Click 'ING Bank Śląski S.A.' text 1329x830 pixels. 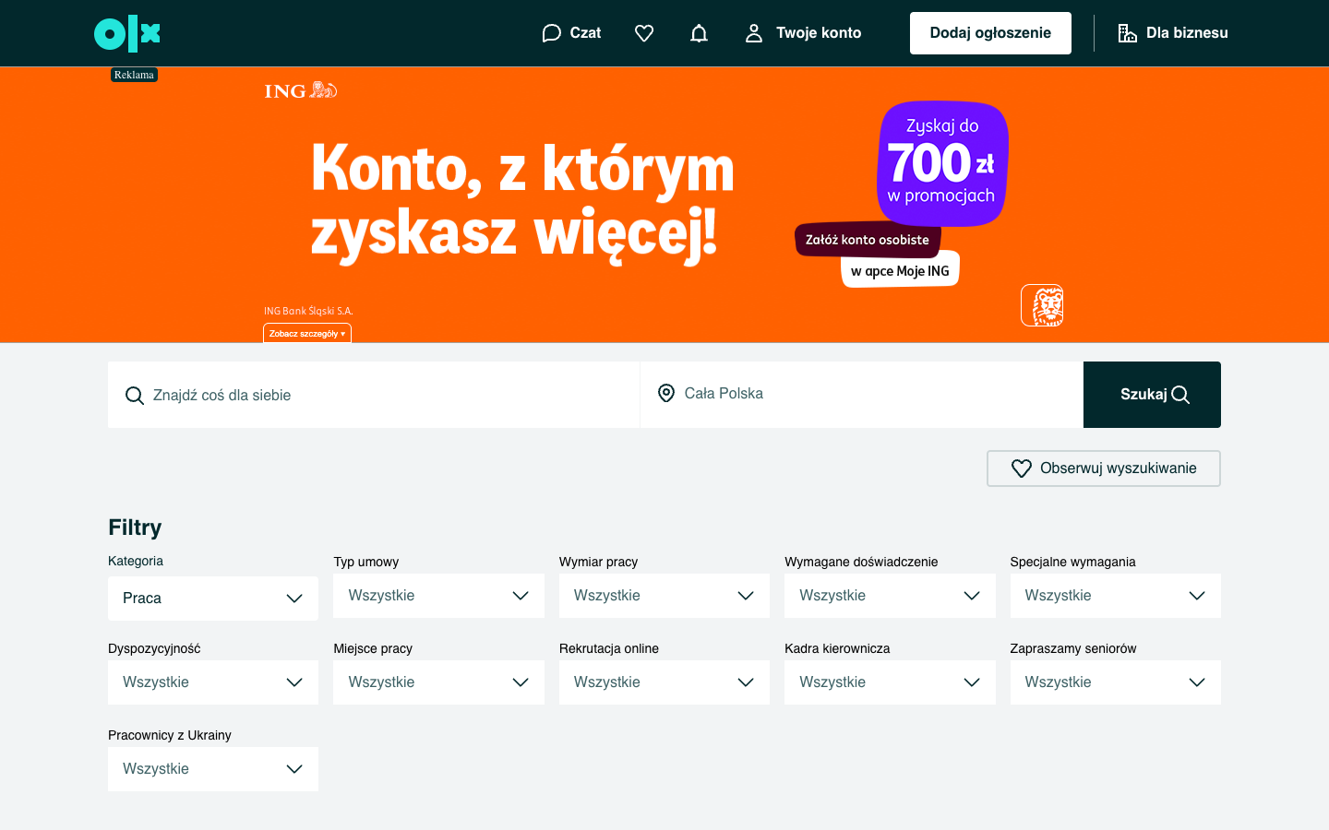coord(308,311)
